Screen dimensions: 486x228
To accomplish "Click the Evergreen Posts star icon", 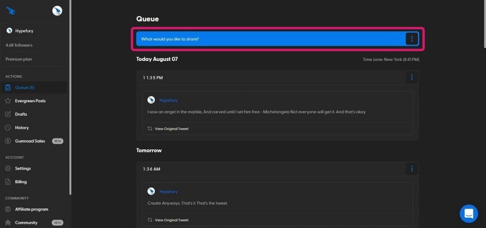I will pos(8,101).
